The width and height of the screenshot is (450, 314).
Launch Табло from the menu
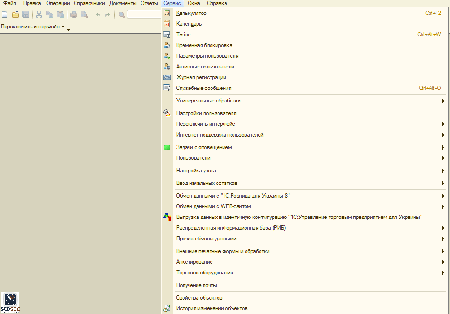(183, 34)
